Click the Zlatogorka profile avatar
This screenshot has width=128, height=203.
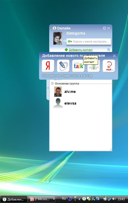pos(58,38)
